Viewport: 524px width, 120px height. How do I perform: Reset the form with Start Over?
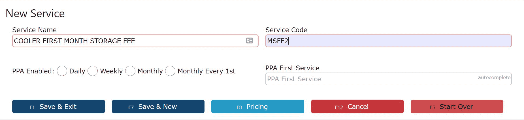coord(457,106)
